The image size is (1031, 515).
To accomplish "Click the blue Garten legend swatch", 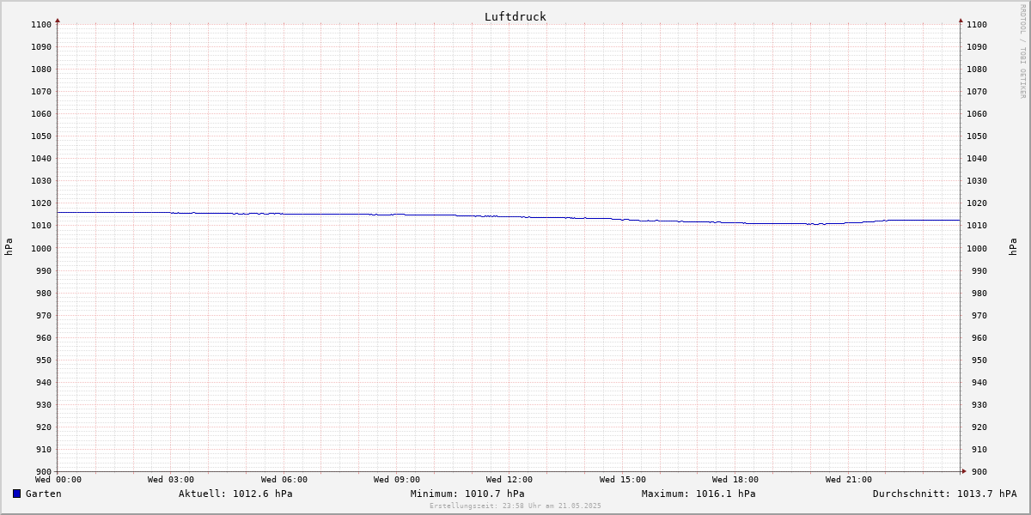I will click(x=16, y=494).
